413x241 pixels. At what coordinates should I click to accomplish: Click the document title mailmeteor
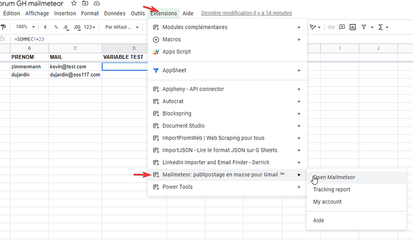(x=32, y=4)
